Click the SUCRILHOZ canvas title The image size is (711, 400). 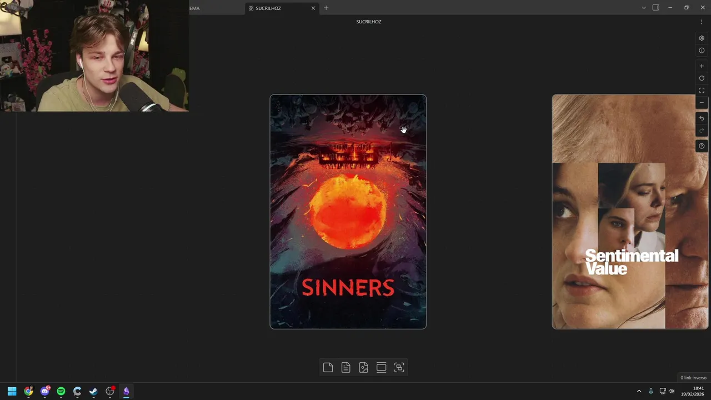tap(369, 22)
